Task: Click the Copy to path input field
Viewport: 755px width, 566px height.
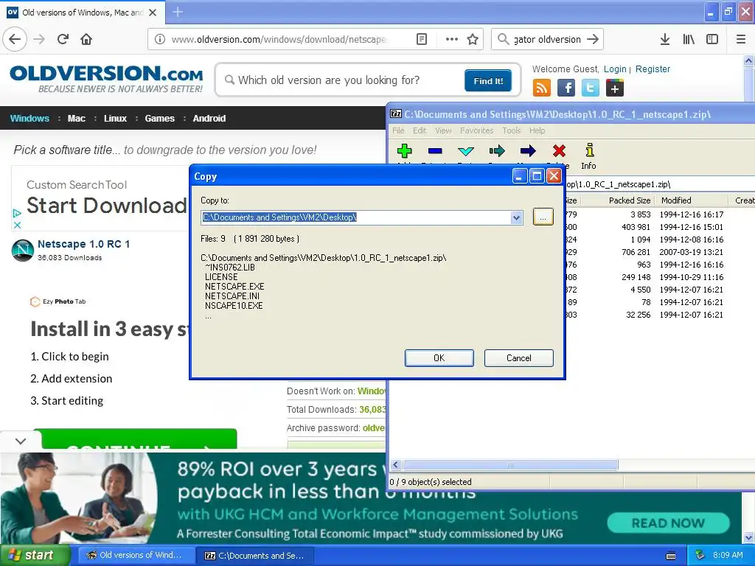Action: [x=356, y=217]
